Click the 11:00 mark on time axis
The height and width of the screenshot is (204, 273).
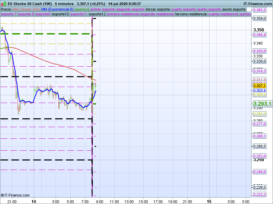tap(114, 201)
